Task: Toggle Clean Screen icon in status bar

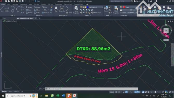Action: [x=170, y=92]
